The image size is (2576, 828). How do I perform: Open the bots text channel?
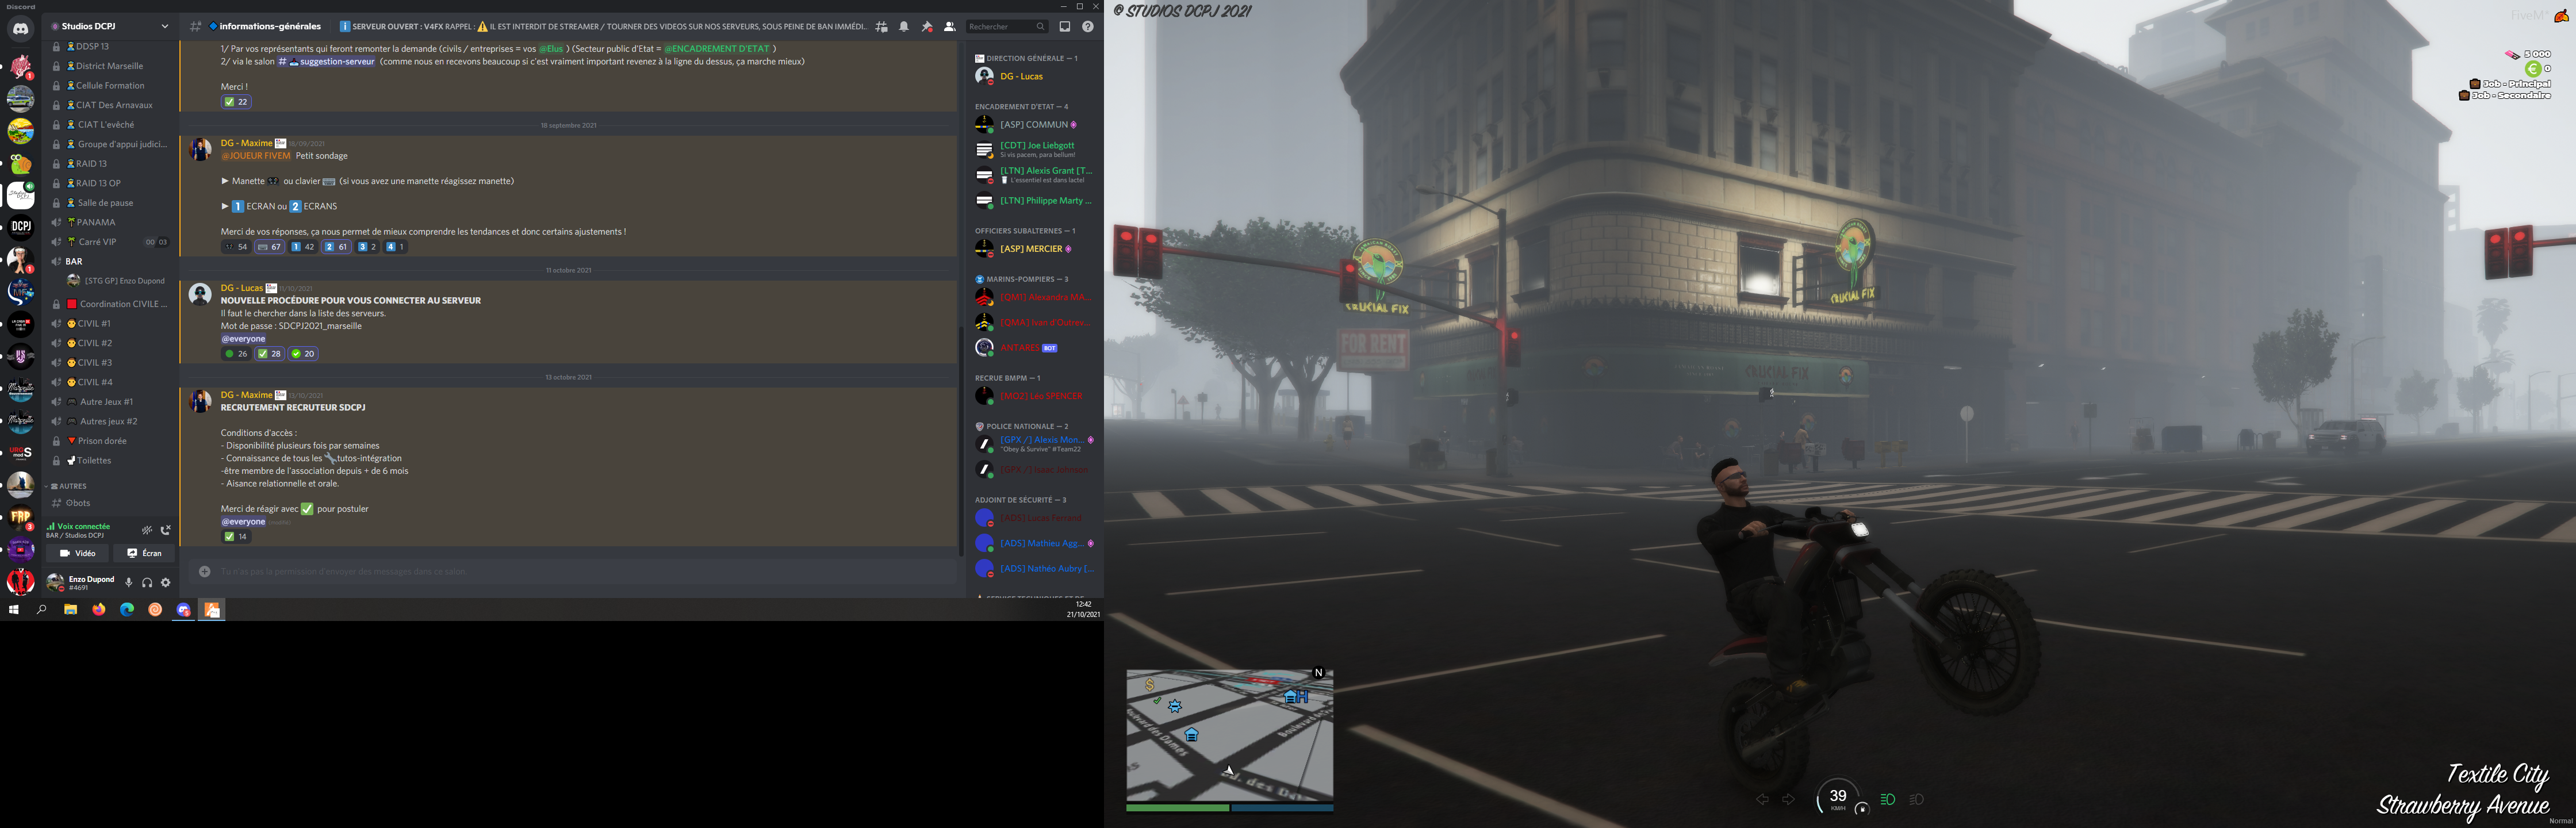(110, 503)
